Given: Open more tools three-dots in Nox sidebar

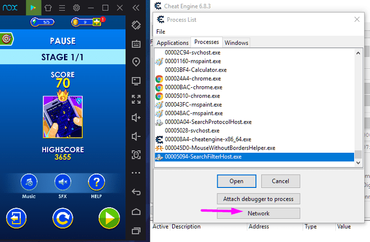Looking at the screenshot, I should point(136,173).
